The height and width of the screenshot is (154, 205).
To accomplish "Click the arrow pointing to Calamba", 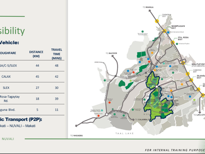I will pyautogui.click(x=133, y=120).
